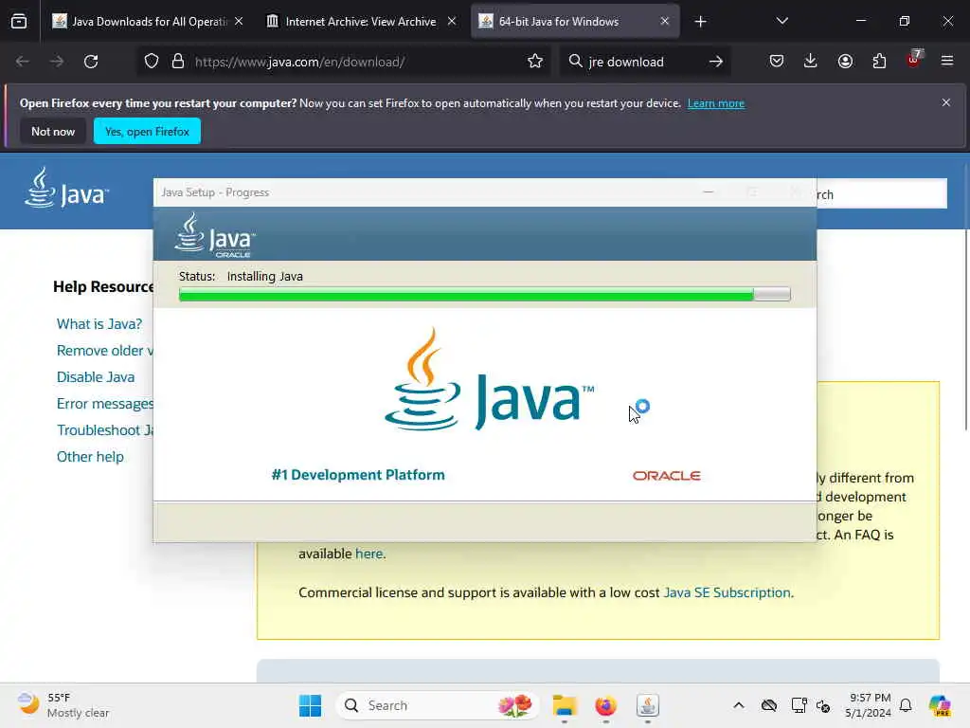Select the 64-bit Java for Windows tab
970x728 pixels.
(x=575, y=21)
